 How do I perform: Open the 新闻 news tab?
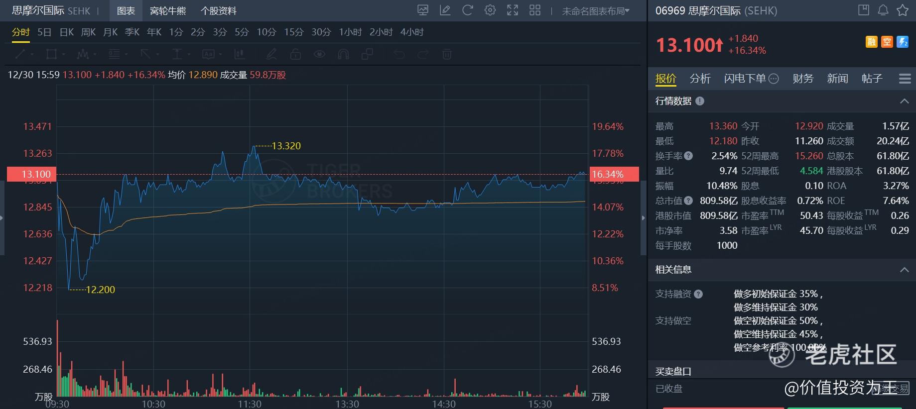point(837,79)
